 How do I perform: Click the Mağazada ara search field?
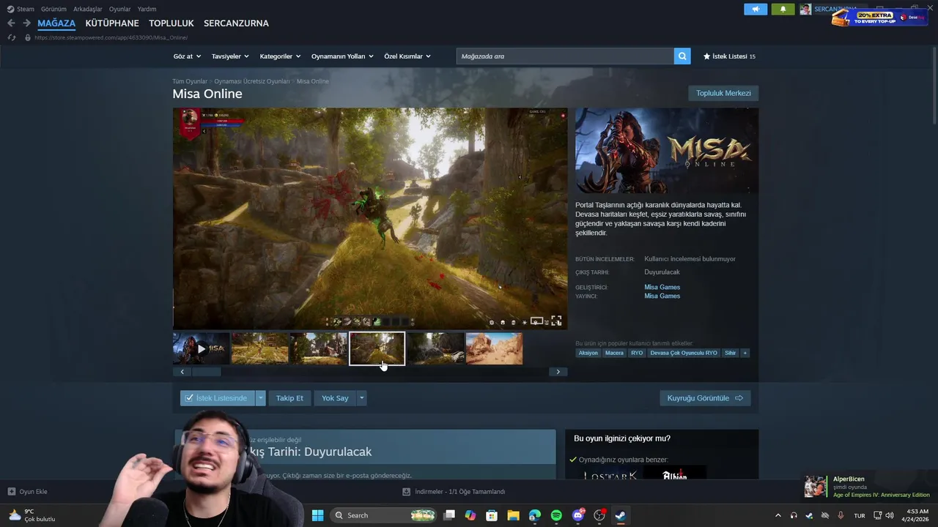(x=565, y=56)
